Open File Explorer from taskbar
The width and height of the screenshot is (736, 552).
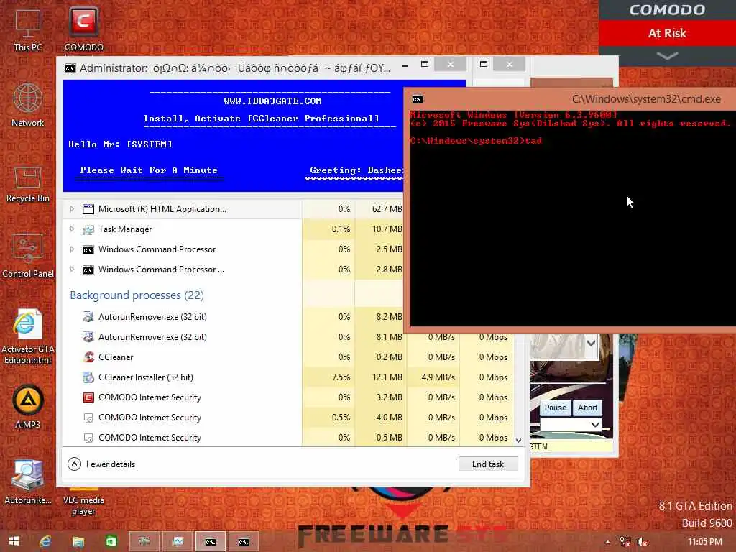[78, 542]
